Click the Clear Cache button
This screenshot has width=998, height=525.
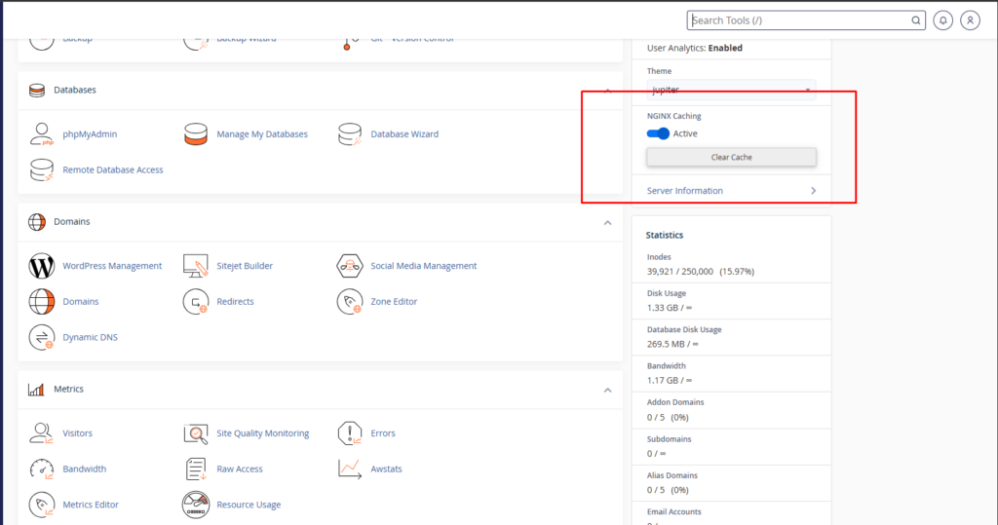[731, 157]
